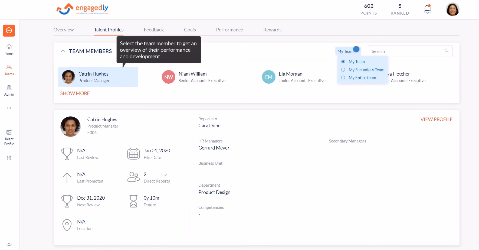Collapse the Team Members section chevron
The width and height of the screenshot is (479, 250).
pyautogui.click(x=63, y=51)
